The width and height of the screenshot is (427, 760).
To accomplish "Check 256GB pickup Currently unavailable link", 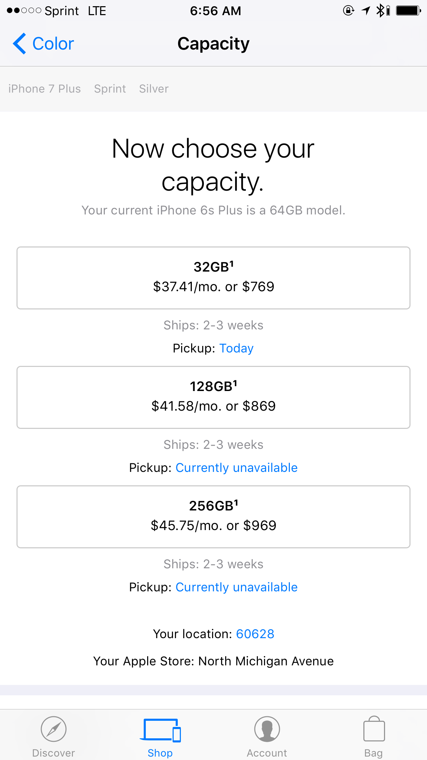I will click(x=237, y=587).
